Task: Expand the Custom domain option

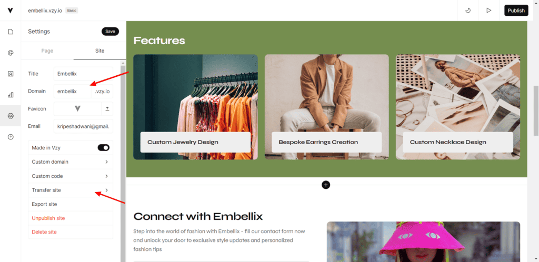Action: pyautogui.click(x=71, y=162)
